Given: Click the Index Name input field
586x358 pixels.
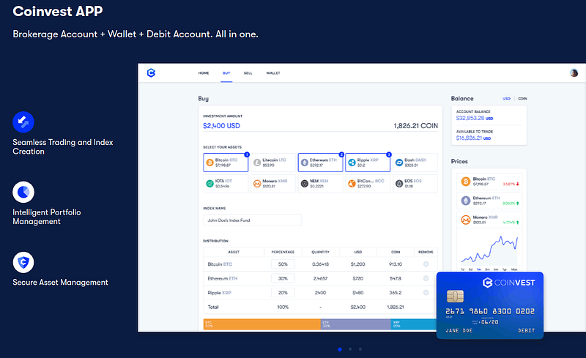Looking at the screenshot, I should point(252,220).
